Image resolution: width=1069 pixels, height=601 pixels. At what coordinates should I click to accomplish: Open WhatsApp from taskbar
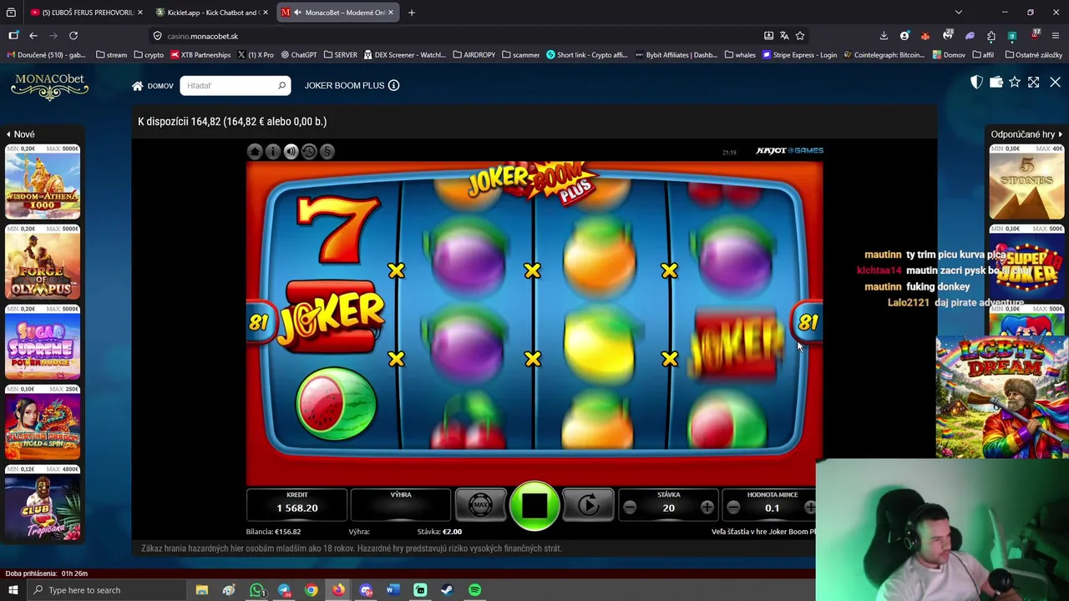coord(256,590)
